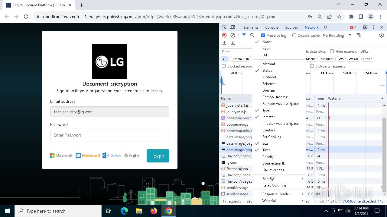Expand the Response Headers submenu
The height and width of the screenshot is (217, 387).
[x=279, y=194]
